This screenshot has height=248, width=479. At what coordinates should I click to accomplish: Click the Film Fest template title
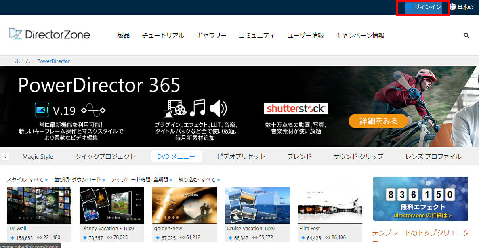point(310,229)
